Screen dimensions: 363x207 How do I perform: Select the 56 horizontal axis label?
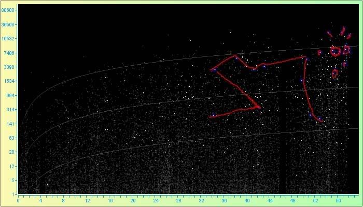[339, 201]
